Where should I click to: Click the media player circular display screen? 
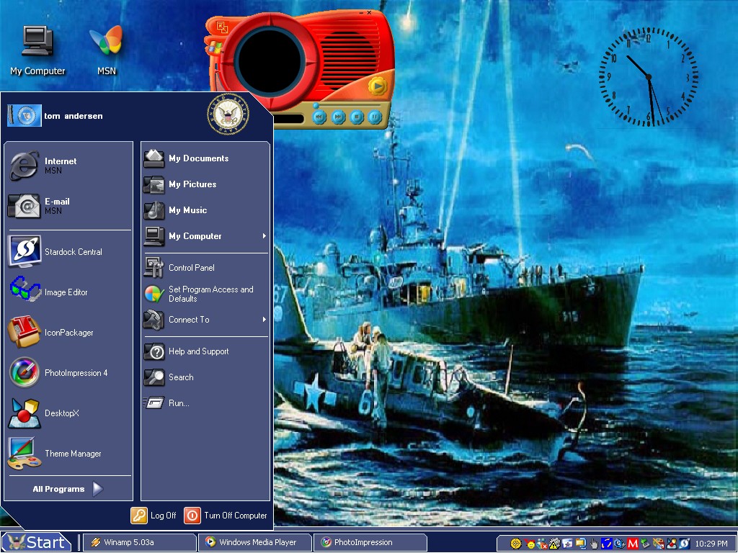pyautogui.click(x=270, y=62)
